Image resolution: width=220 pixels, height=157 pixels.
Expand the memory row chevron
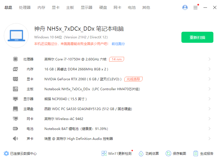(x=210, y=69)
